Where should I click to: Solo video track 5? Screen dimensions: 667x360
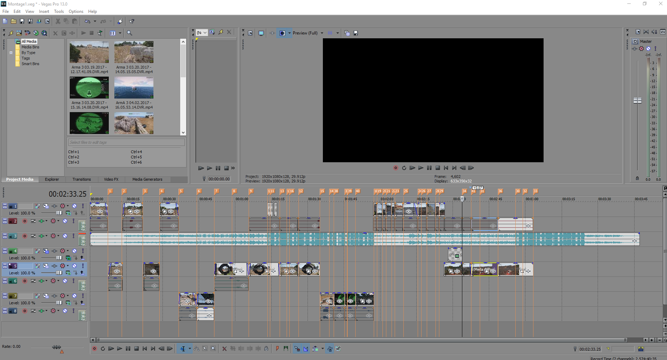click(x=83, y=266)
